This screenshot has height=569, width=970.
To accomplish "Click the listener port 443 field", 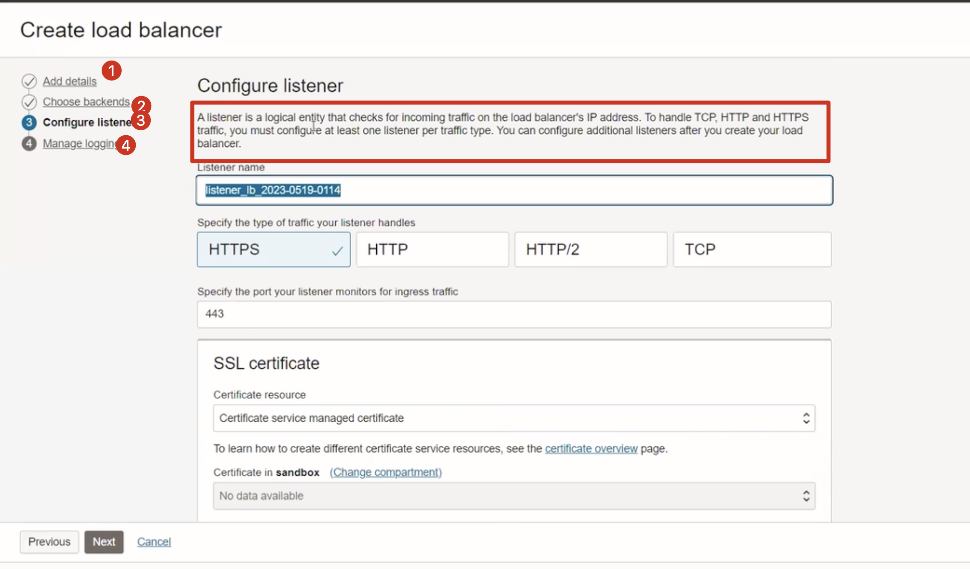I will pos(514,314).
